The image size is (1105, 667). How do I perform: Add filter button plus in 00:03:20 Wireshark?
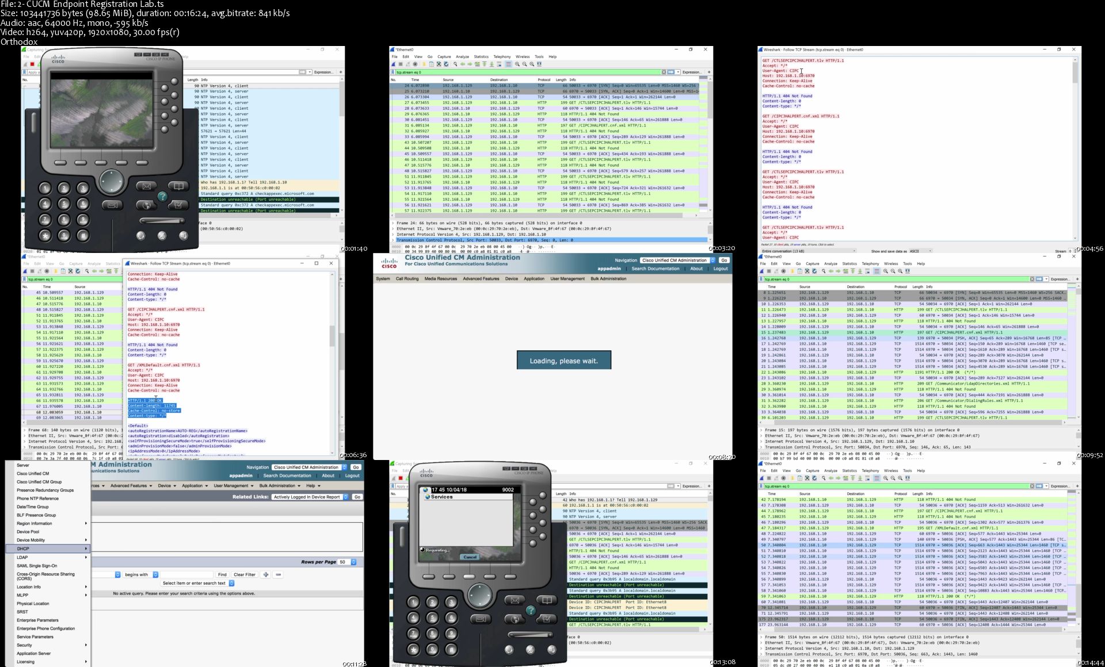(709, 72)
